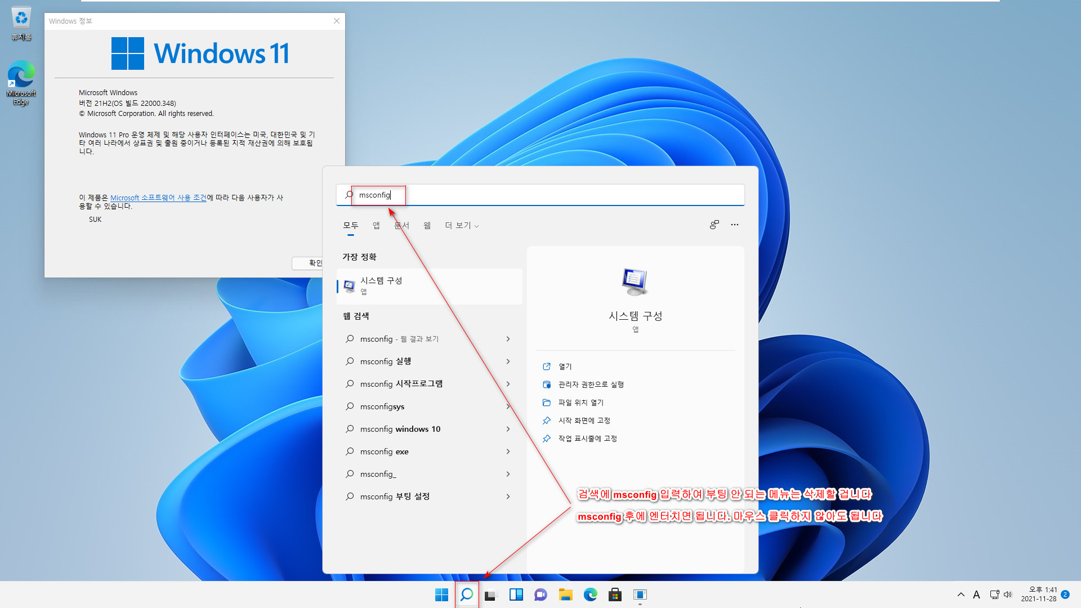This screenshot has height=608, width=1081.
Task: Open the 시스템 구성 best match result
Action: pos(430,286)
